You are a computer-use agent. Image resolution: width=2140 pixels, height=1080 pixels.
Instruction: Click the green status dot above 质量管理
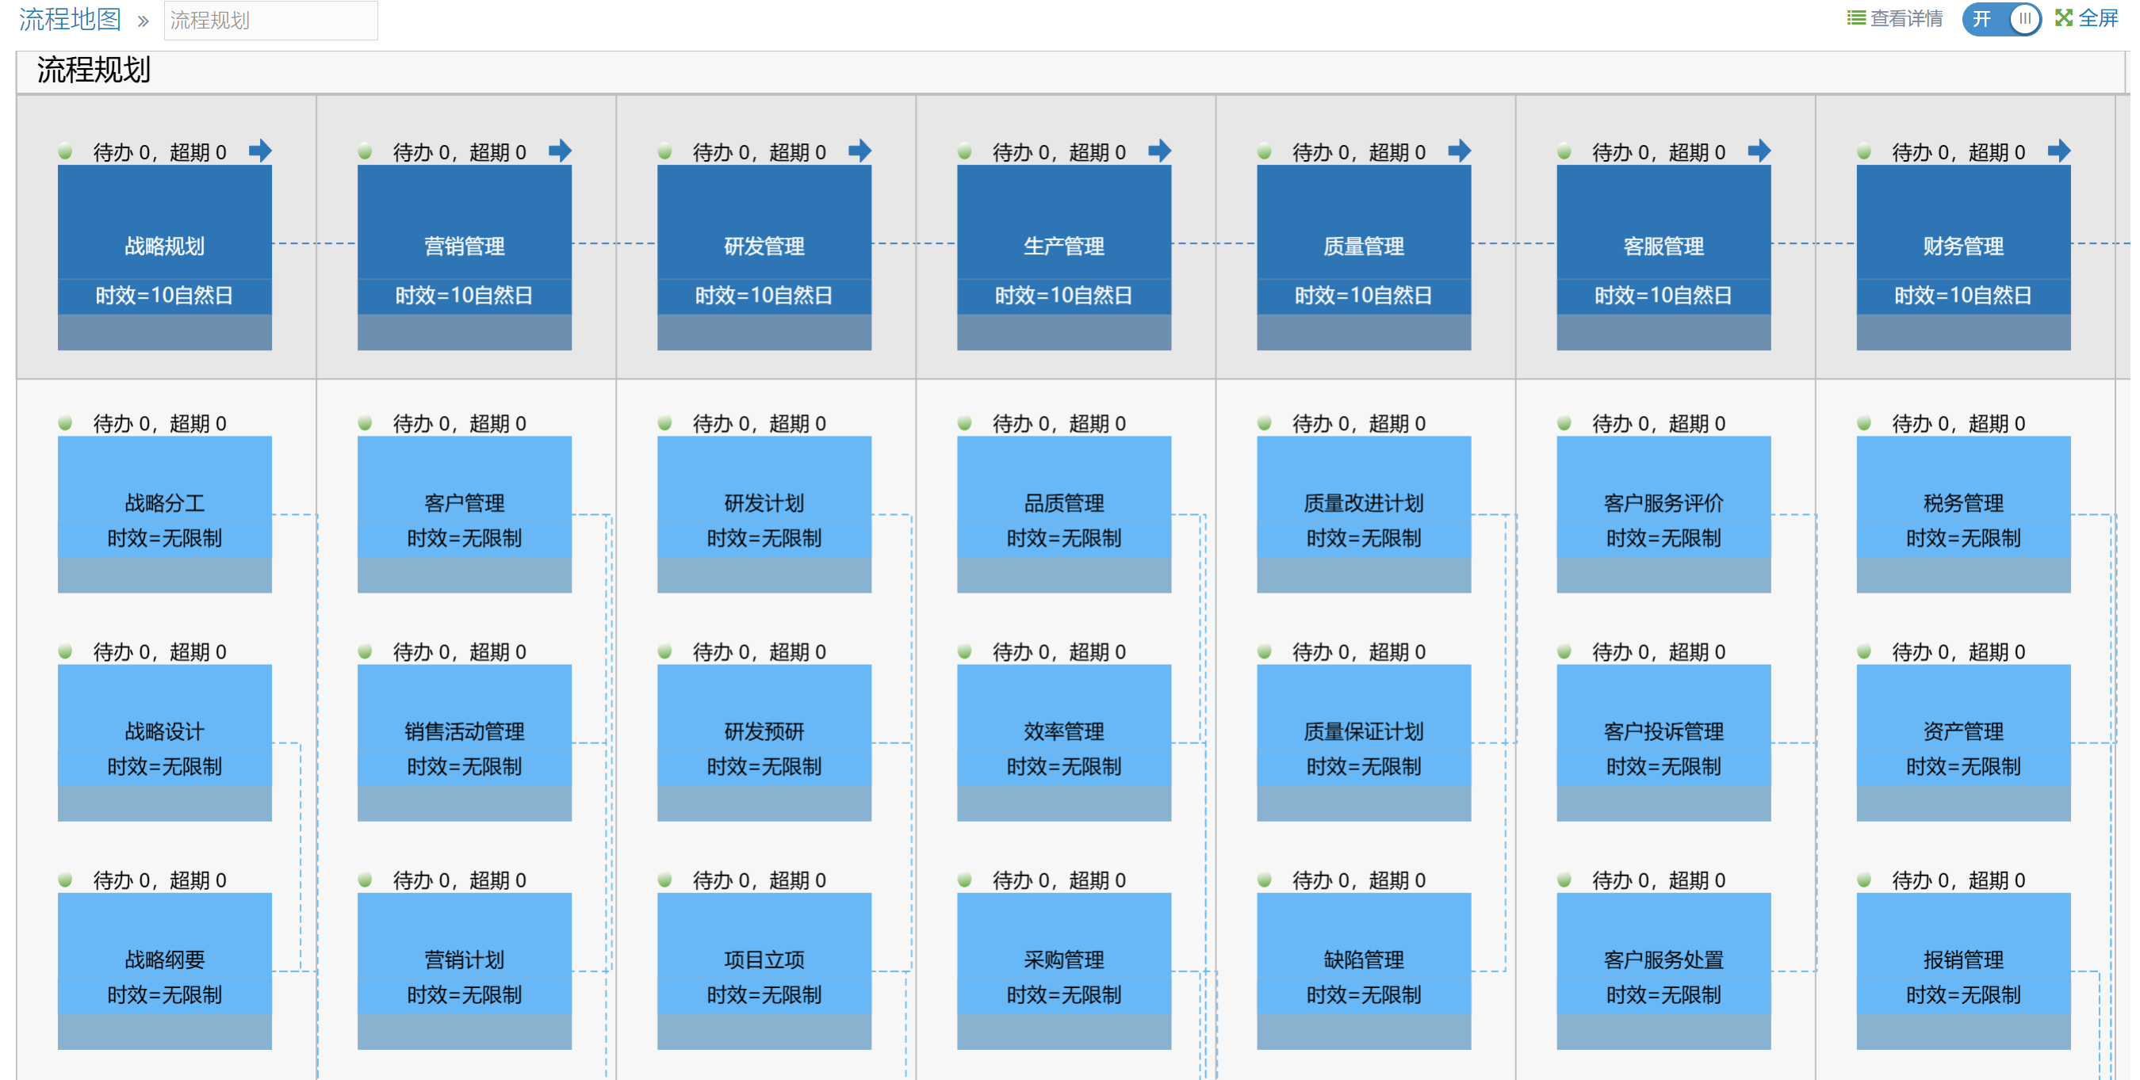pyautogui.click(x=1265, y=152)
